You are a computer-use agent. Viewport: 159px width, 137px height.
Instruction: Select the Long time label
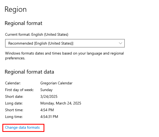(x=14, y=117)
